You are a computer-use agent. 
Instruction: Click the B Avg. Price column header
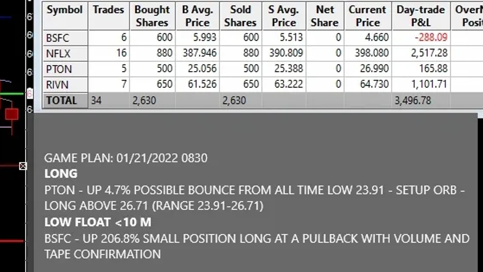coord(197,16)
